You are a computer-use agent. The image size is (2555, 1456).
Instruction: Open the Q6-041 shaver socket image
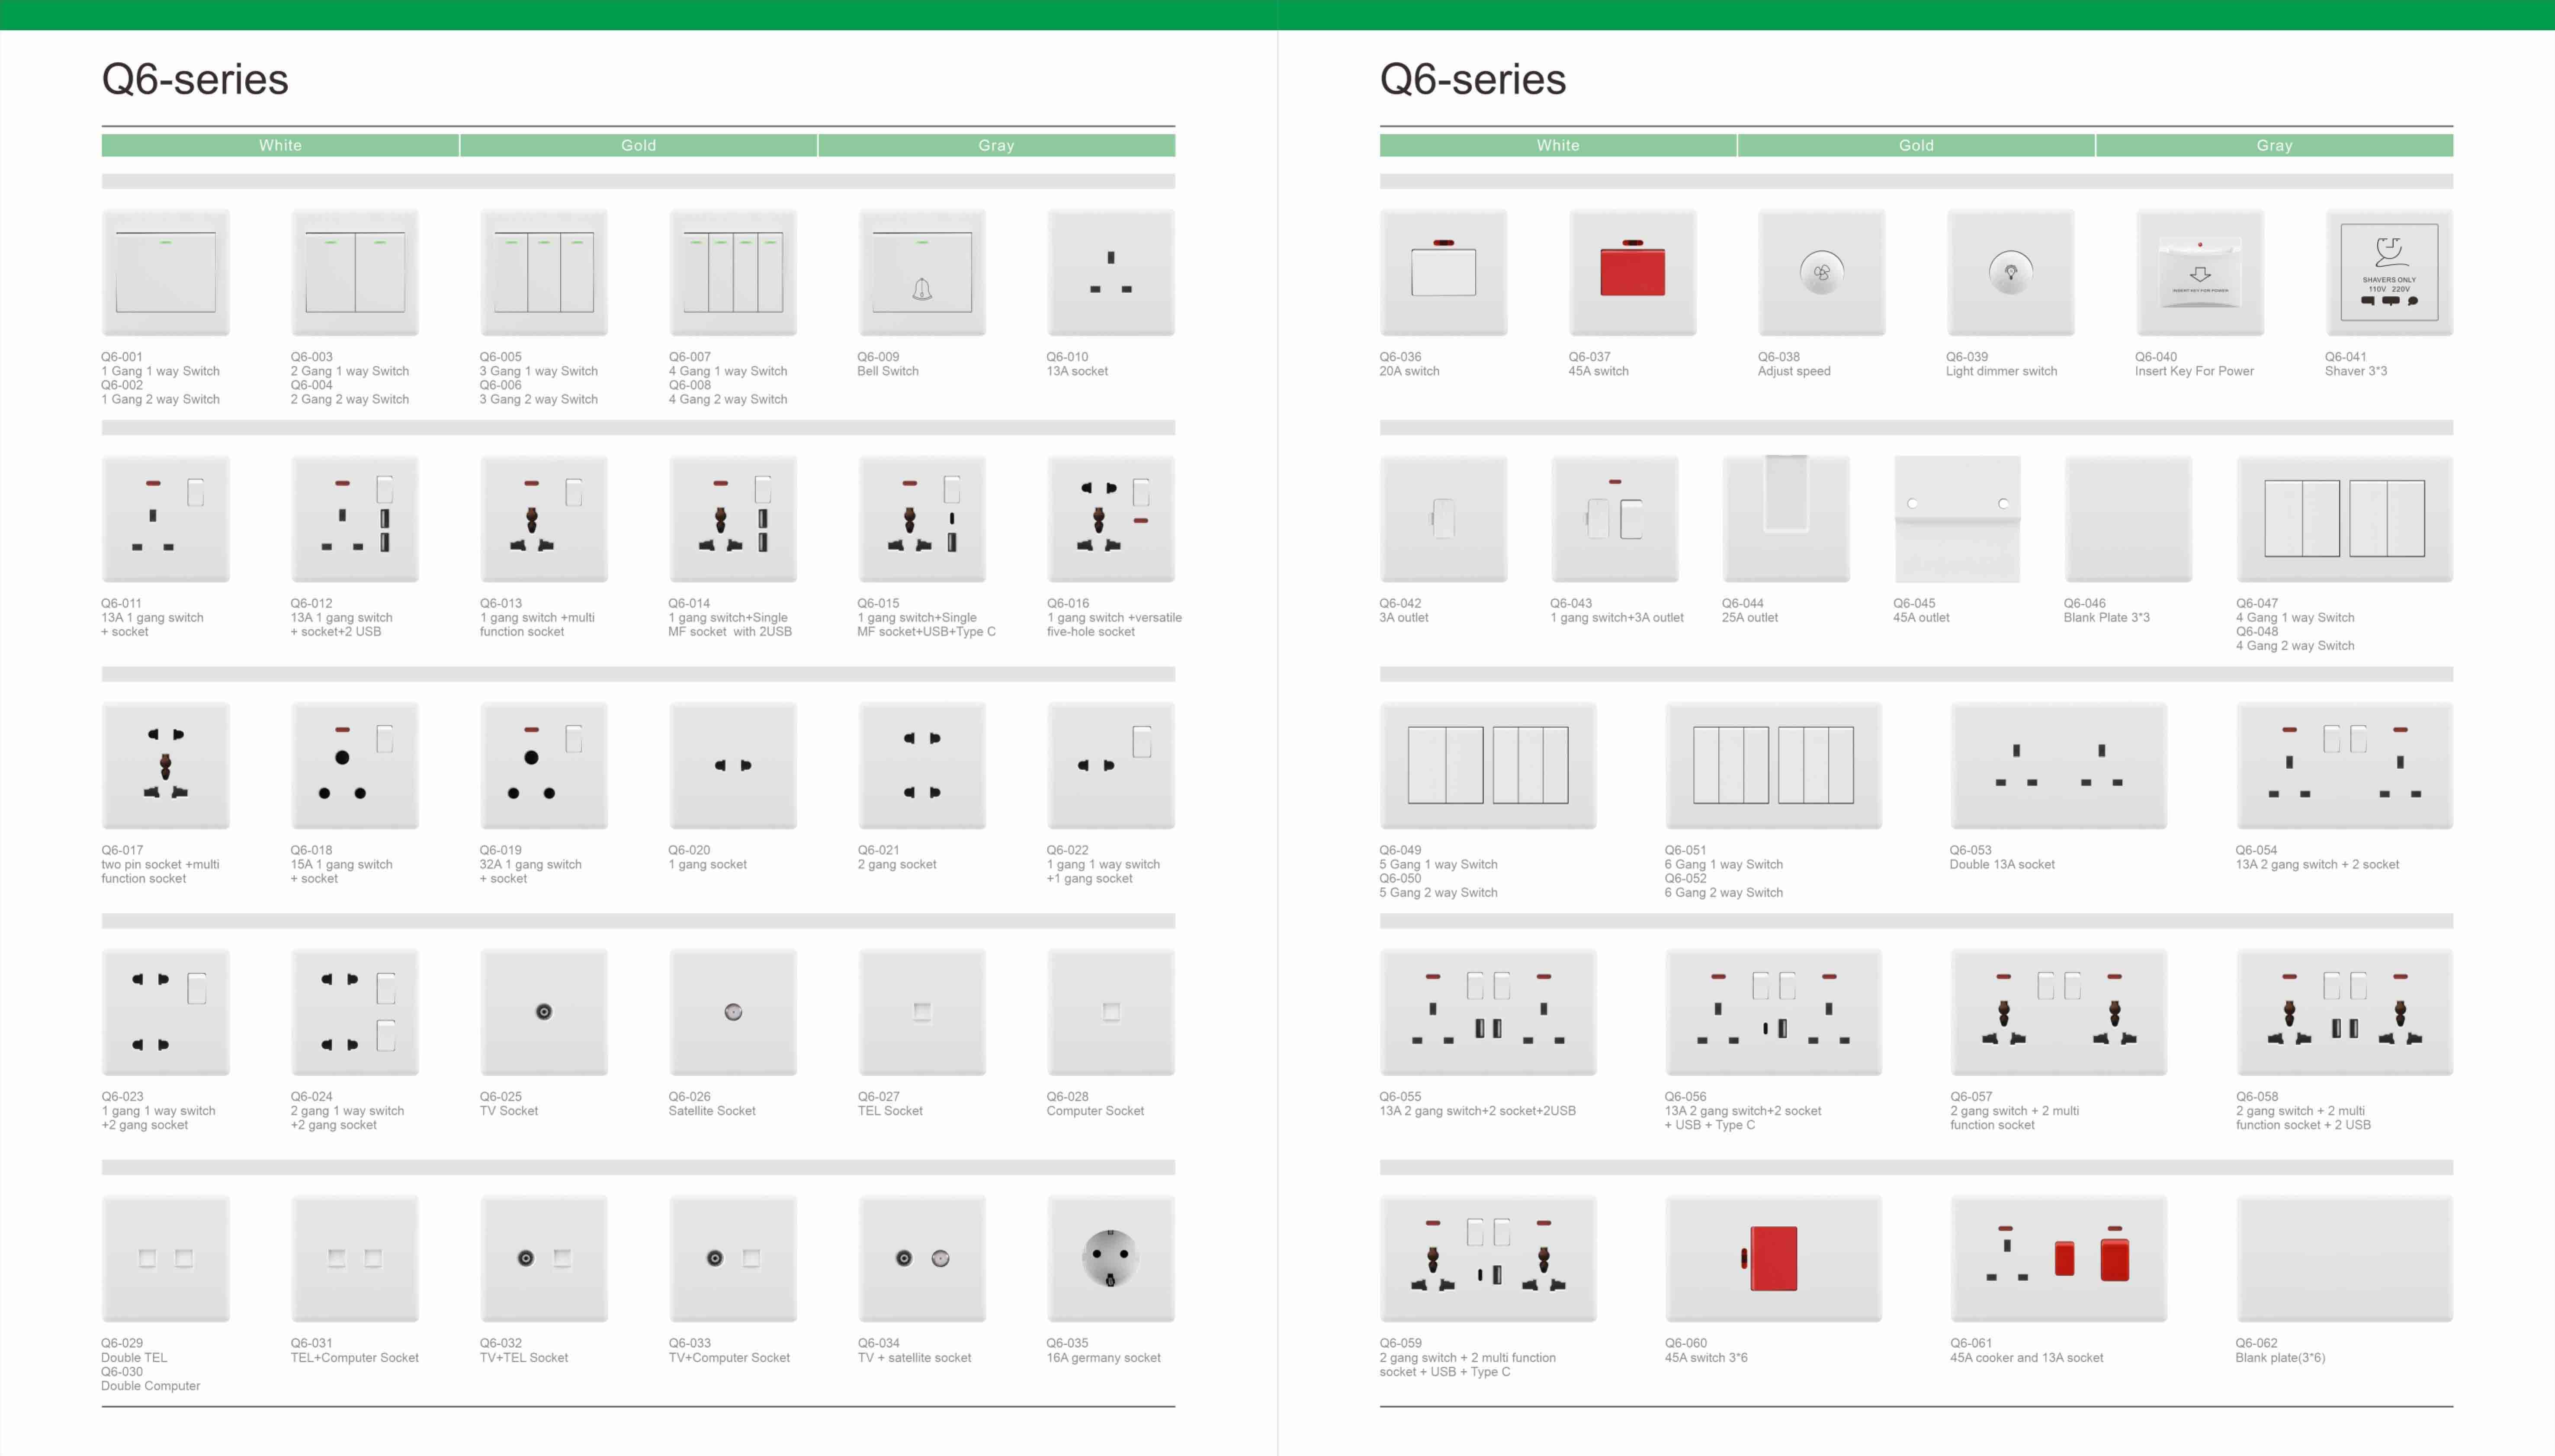[2389, 272]
